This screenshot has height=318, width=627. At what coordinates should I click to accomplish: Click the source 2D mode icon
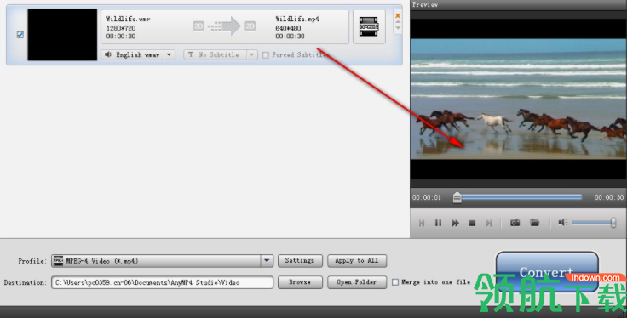[x=198, y=26]
